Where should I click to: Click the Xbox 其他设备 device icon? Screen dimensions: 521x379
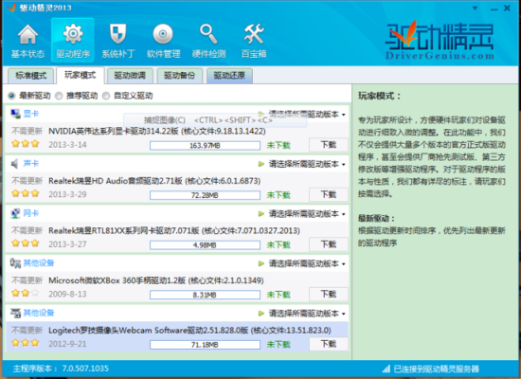(15, 263)
